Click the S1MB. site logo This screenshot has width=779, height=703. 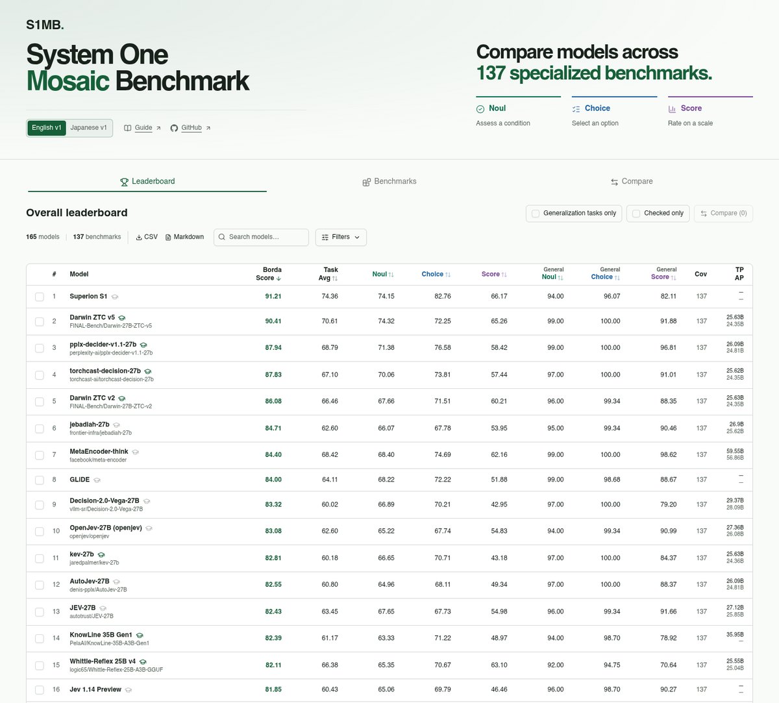[45, 25]
